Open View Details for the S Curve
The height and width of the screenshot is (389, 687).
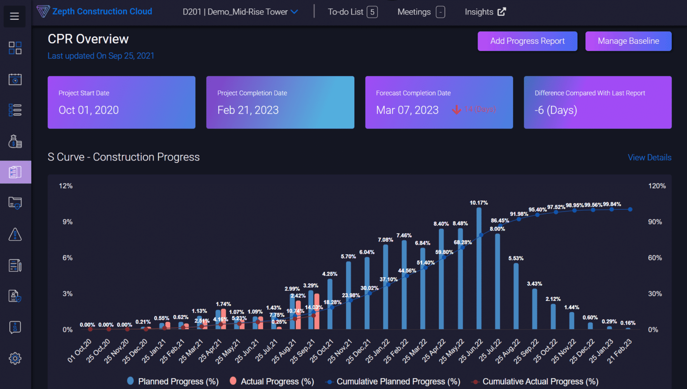tap(649, 157)
